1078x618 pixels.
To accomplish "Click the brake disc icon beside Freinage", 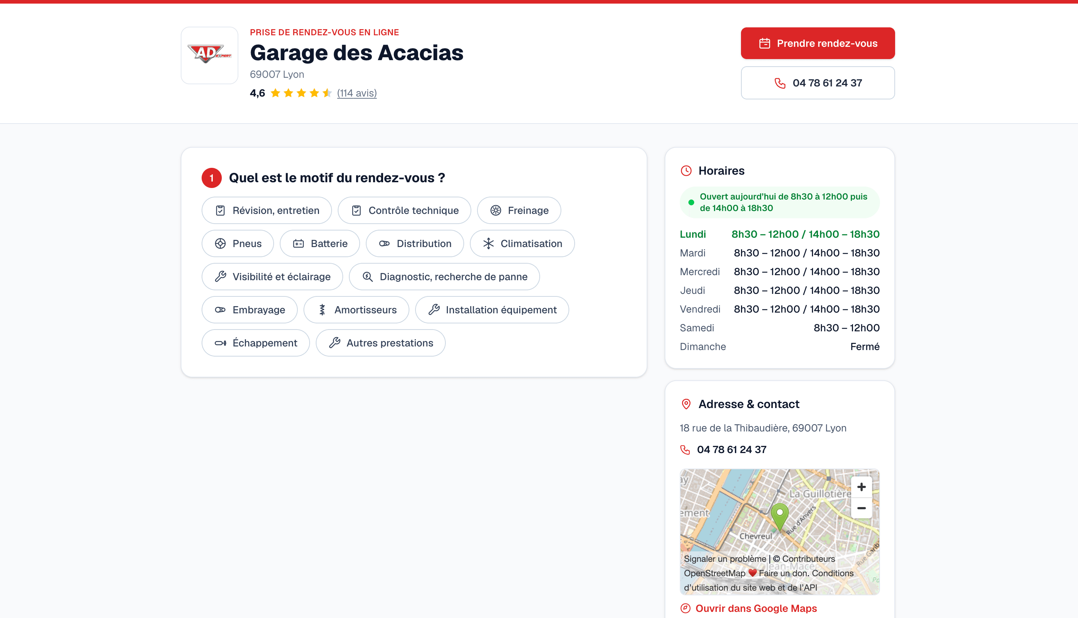I will coord(495,211).
